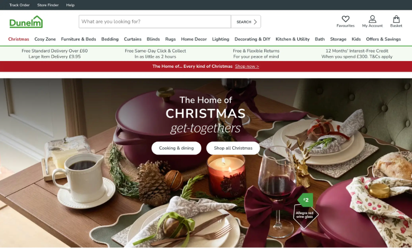The width and height of the screenshot is (412, 248).
Task: Open the Basket bag icon
Action: pos(396,19)
